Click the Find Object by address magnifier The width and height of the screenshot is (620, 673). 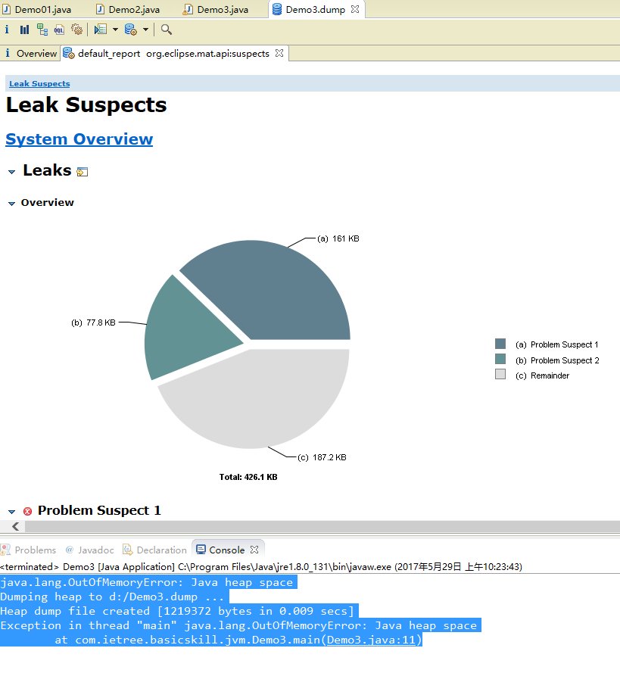click(167, 30)
